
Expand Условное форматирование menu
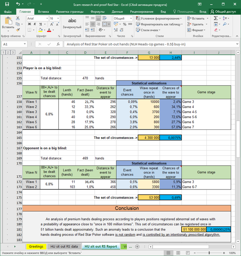(159, 18)
